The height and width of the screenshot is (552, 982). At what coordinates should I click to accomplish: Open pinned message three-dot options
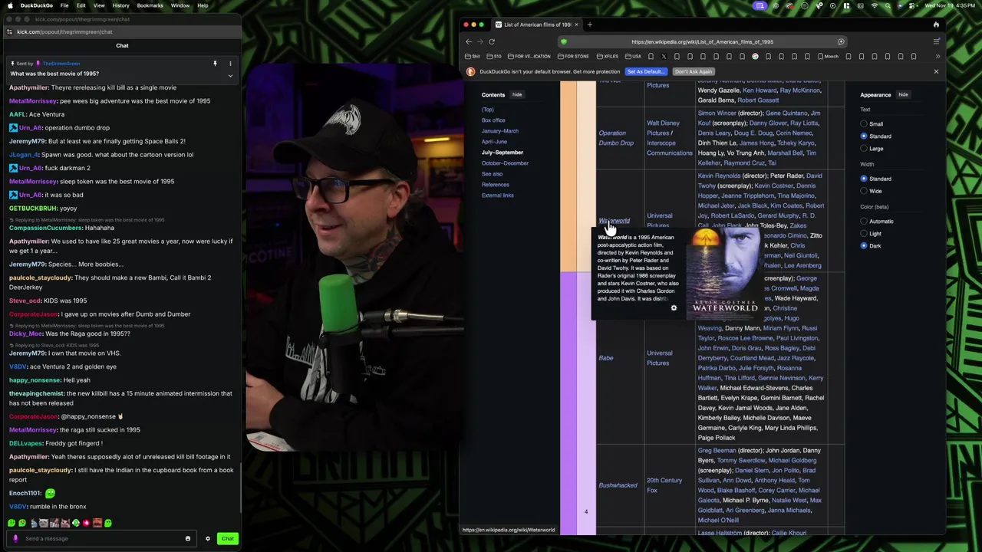pyautogui.click(x=230, y=64)
